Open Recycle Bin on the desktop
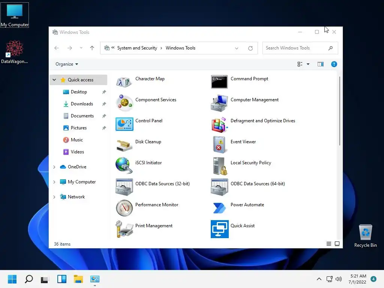The image size is (384, 288). coord(365,235)
